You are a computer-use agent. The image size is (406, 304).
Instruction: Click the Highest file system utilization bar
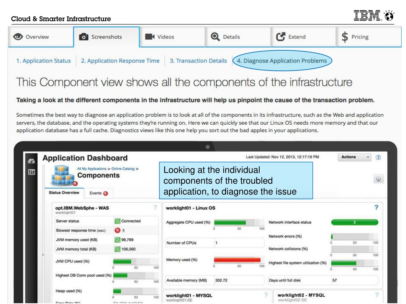coord(355,263)
